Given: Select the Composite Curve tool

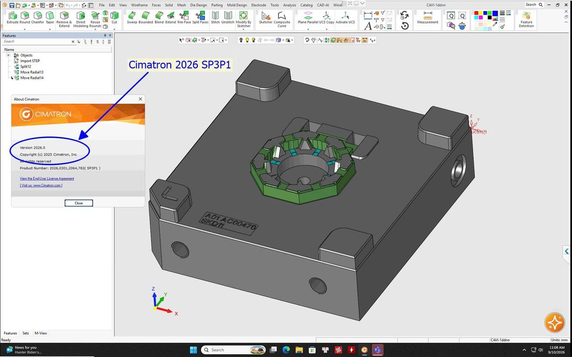Looking at the screenshot, I should tap(282, 20).
